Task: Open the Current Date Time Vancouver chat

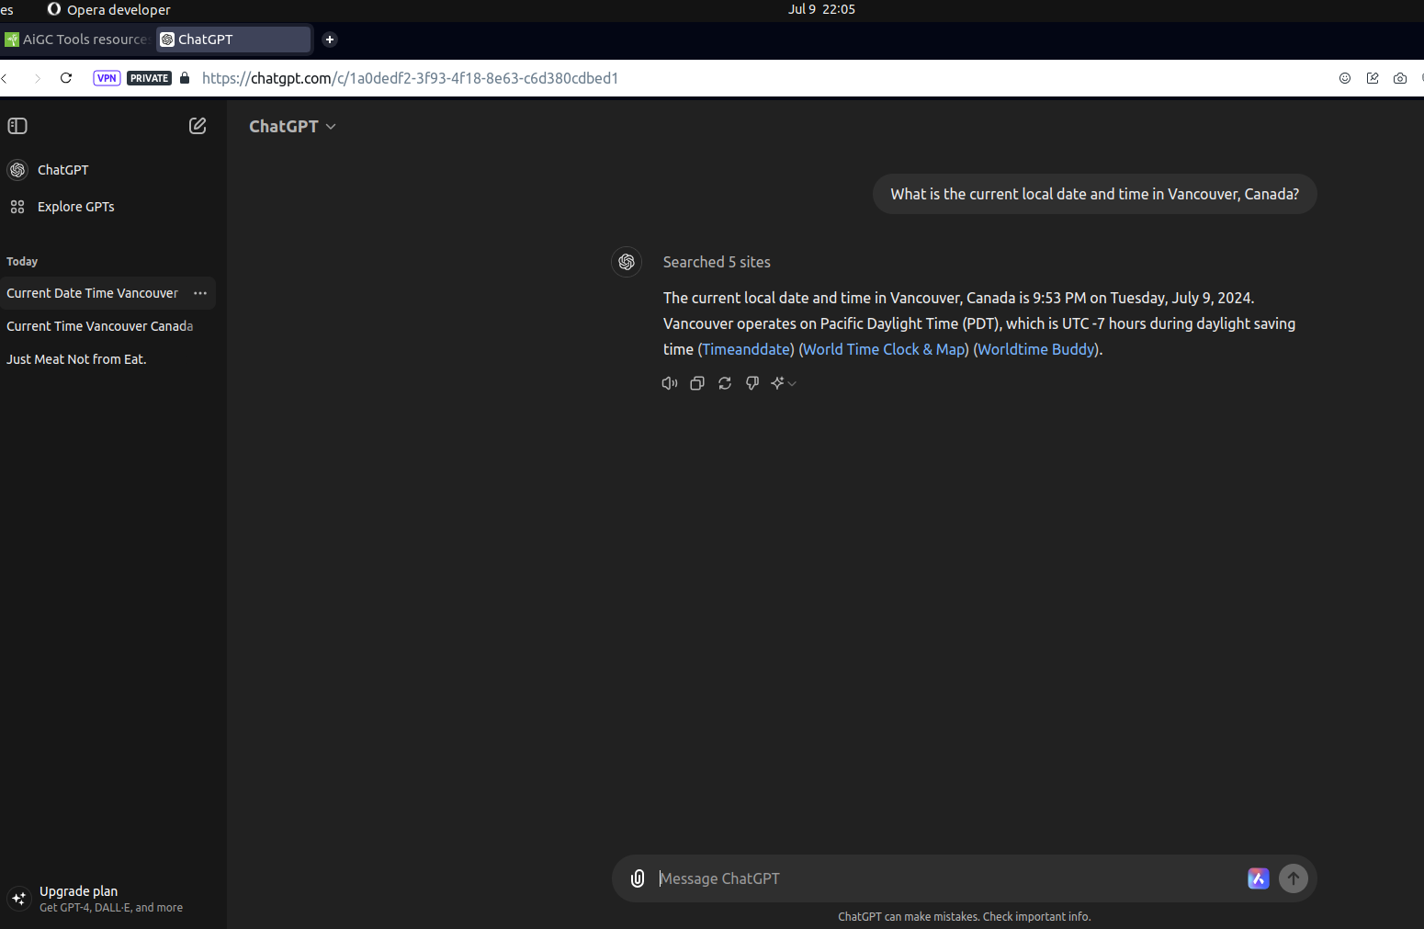Action: [92, 293]
